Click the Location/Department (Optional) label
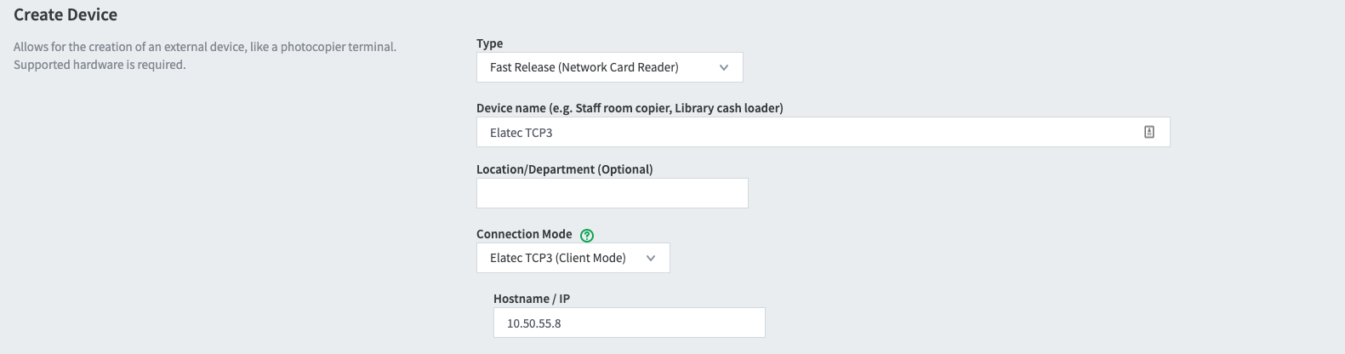The width and height of the screenshot is (1345, 354). click(565, 169)
